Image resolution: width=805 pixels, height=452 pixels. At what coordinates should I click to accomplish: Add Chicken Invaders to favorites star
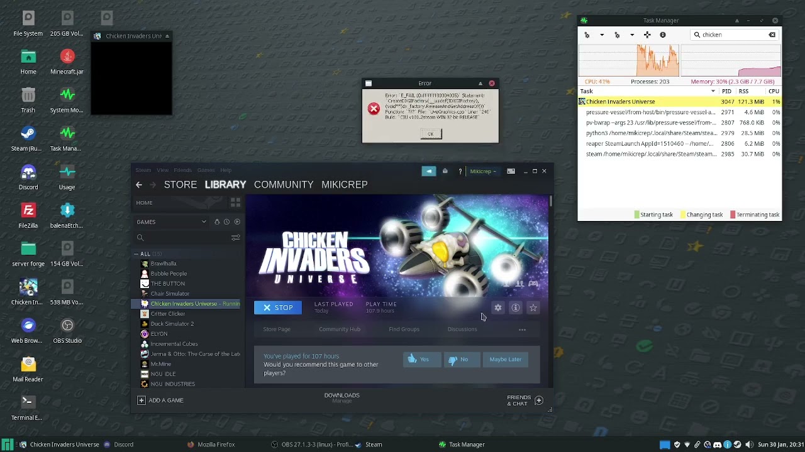[533, 308]
